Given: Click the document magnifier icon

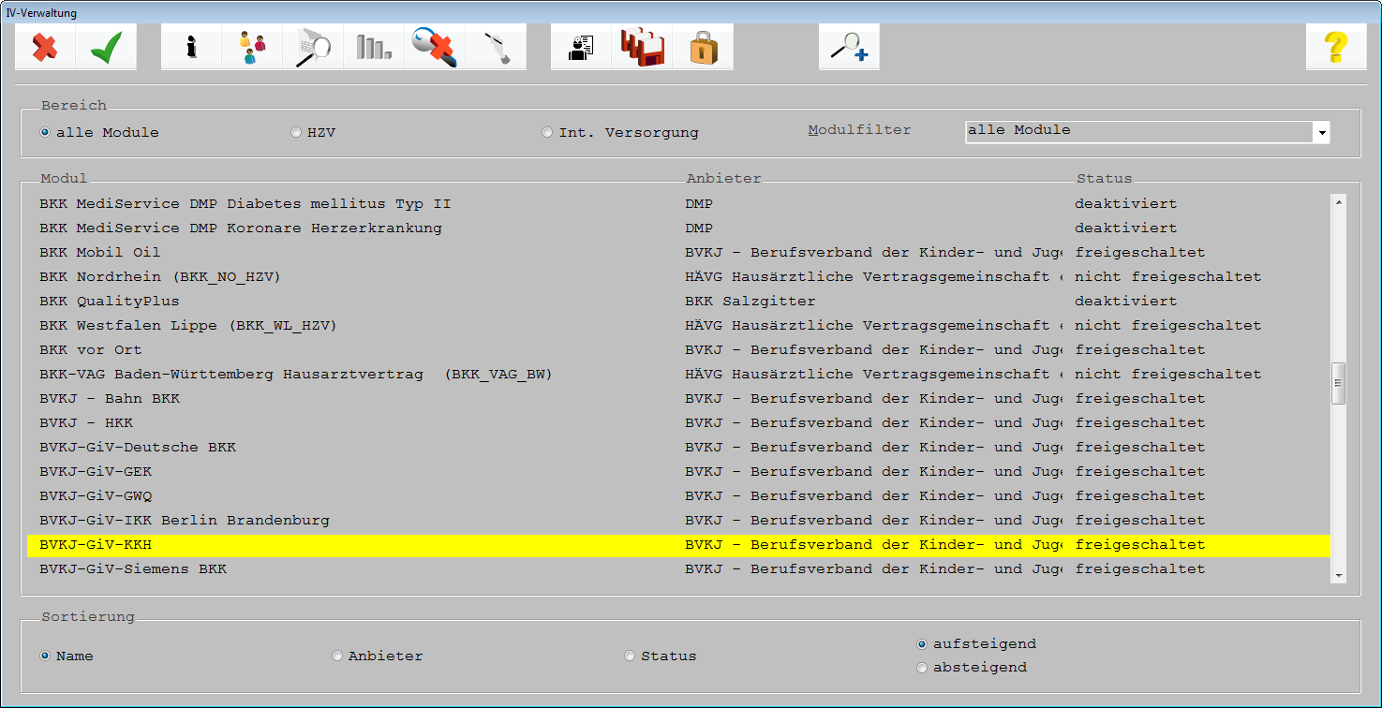Looking at the screenshot, I should (313, 47).
